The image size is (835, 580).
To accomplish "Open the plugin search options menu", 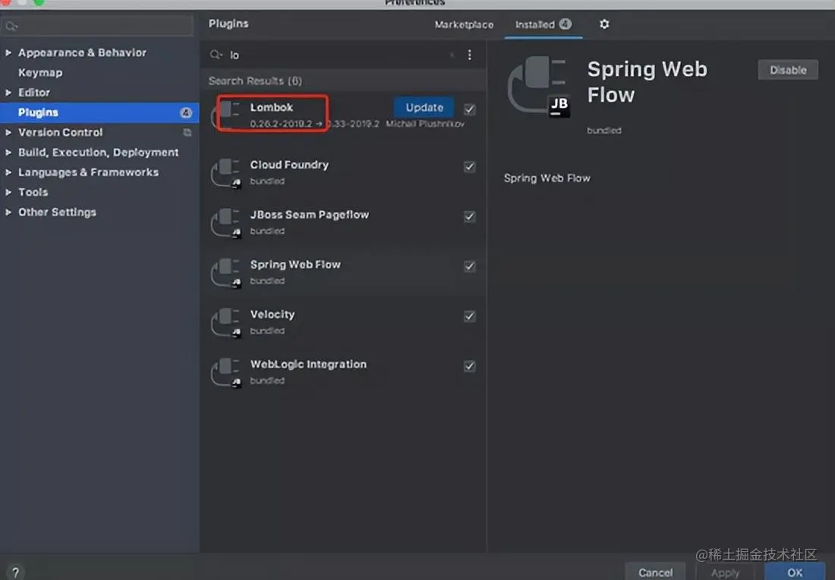I will [x=469, y=55].
